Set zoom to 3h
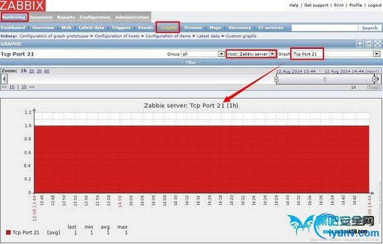 click(39, 71)
